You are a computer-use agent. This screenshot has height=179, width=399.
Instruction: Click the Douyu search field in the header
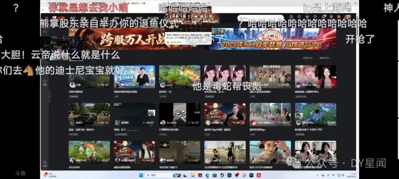[x=260, y=18]
